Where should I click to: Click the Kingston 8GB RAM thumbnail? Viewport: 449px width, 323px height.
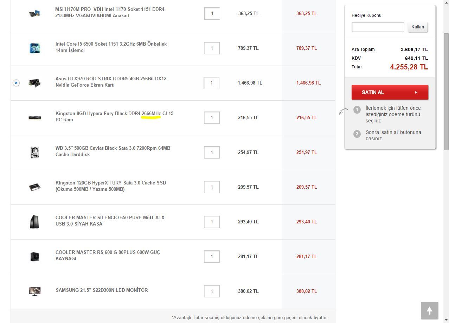(34, 118)
